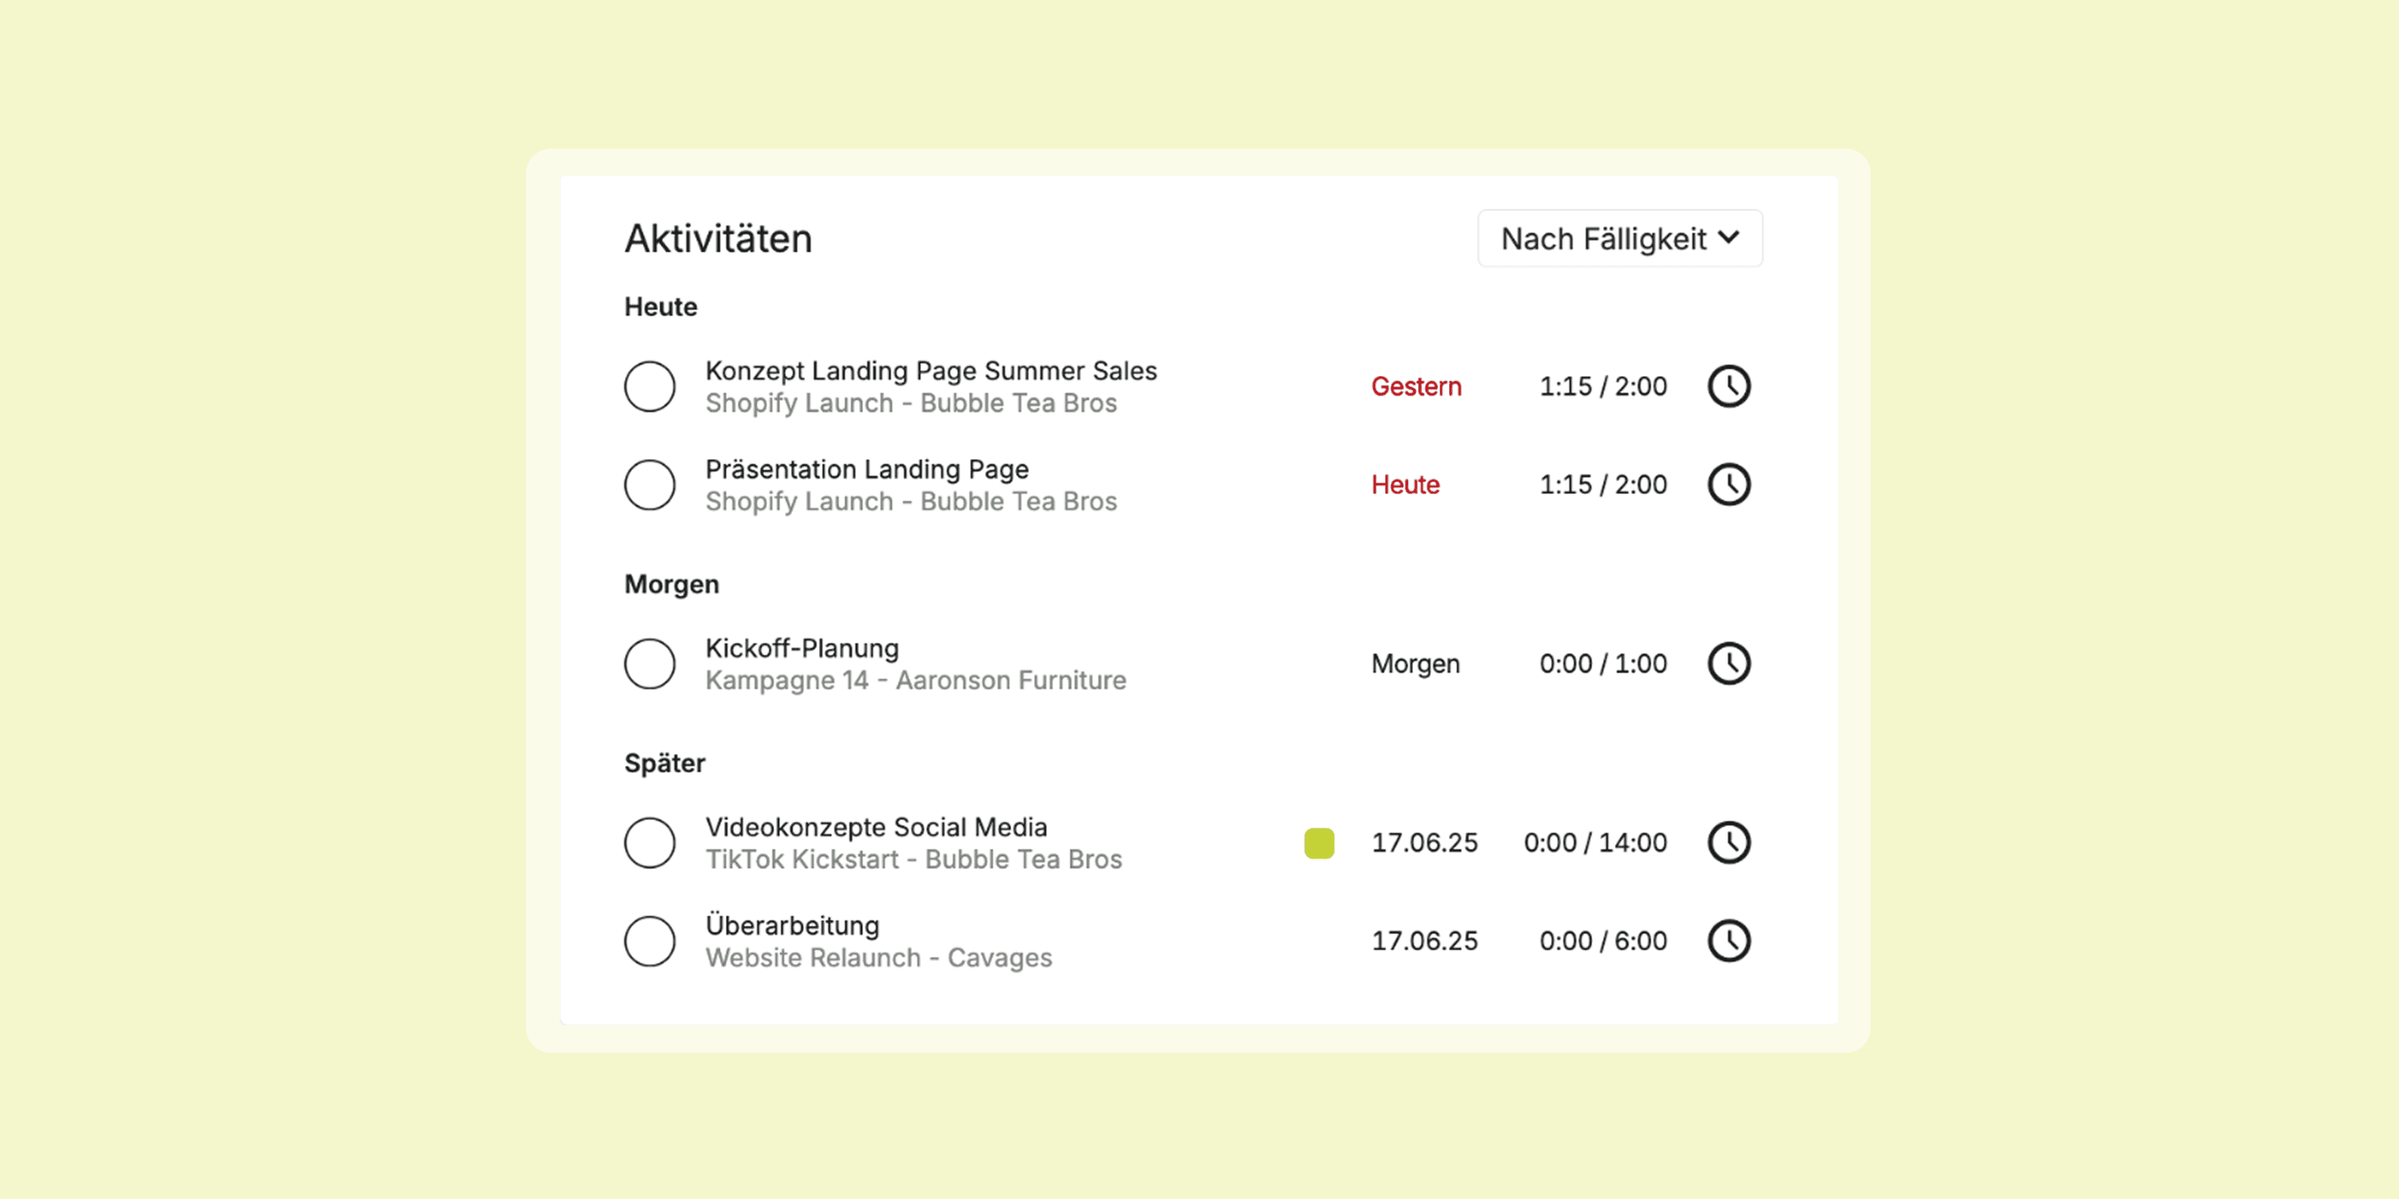Mark Überarbeitung as done
The width and height of the screenshot is (2399, 1199).
point(649,940)
